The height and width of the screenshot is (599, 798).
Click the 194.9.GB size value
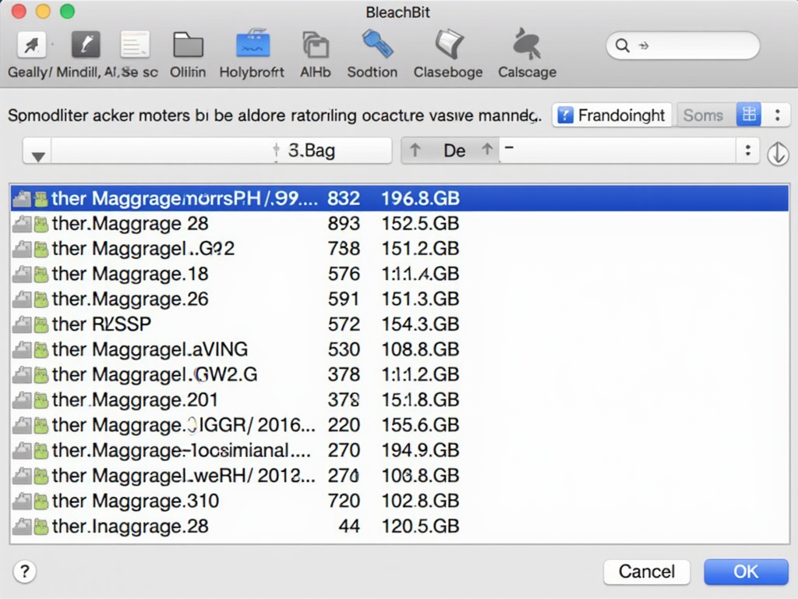pos(420,450)
